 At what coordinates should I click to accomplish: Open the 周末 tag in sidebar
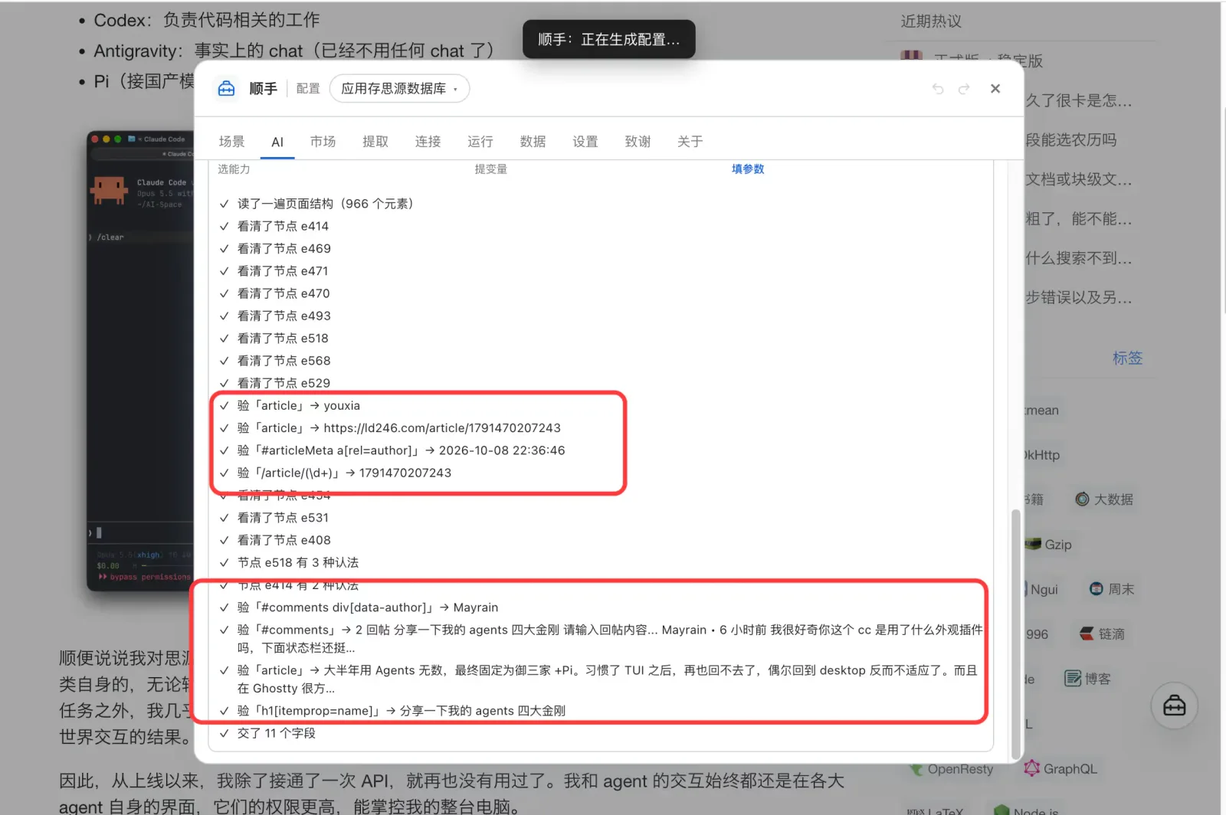pyautogui.click(x=1112, y=589)
